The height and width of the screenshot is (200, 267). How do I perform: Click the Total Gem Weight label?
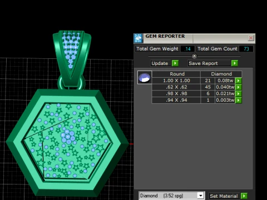click(157, 49)
